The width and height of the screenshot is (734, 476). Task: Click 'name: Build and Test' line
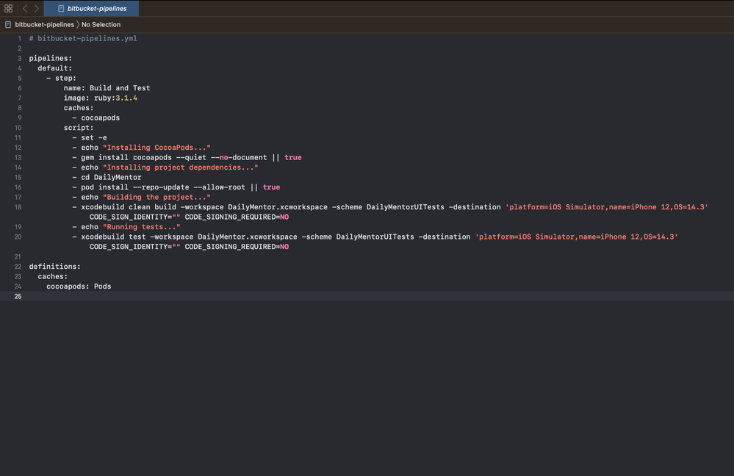click(107, 88)
